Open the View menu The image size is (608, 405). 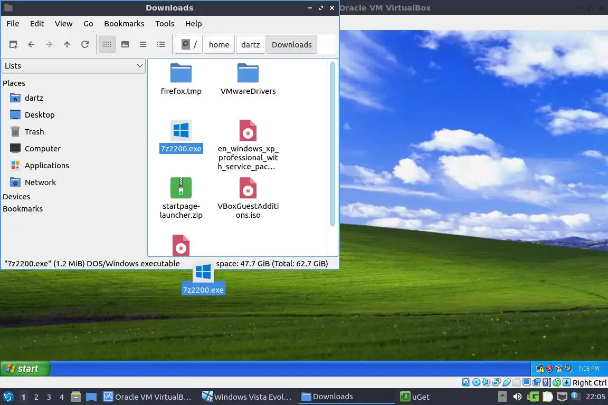pos(63,24)
